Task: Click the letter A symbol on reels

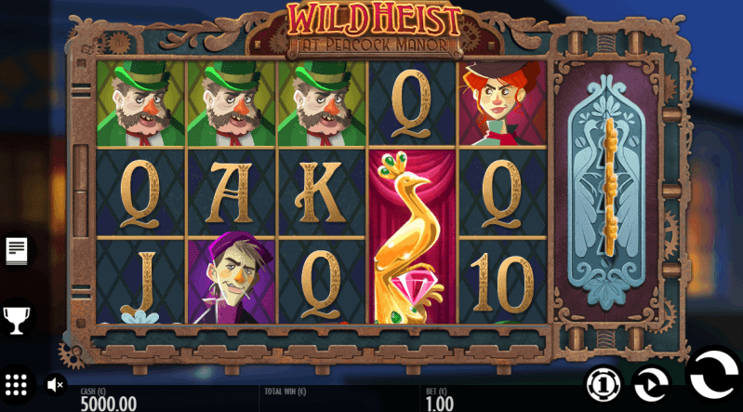Action: 232,192
